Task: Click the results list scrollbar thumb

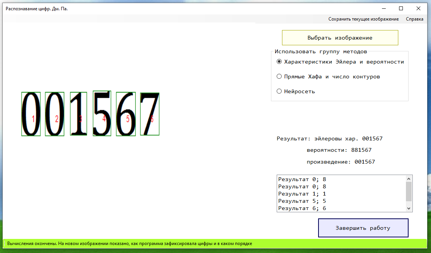Action: pyautogui.click(x=409, y=191)
